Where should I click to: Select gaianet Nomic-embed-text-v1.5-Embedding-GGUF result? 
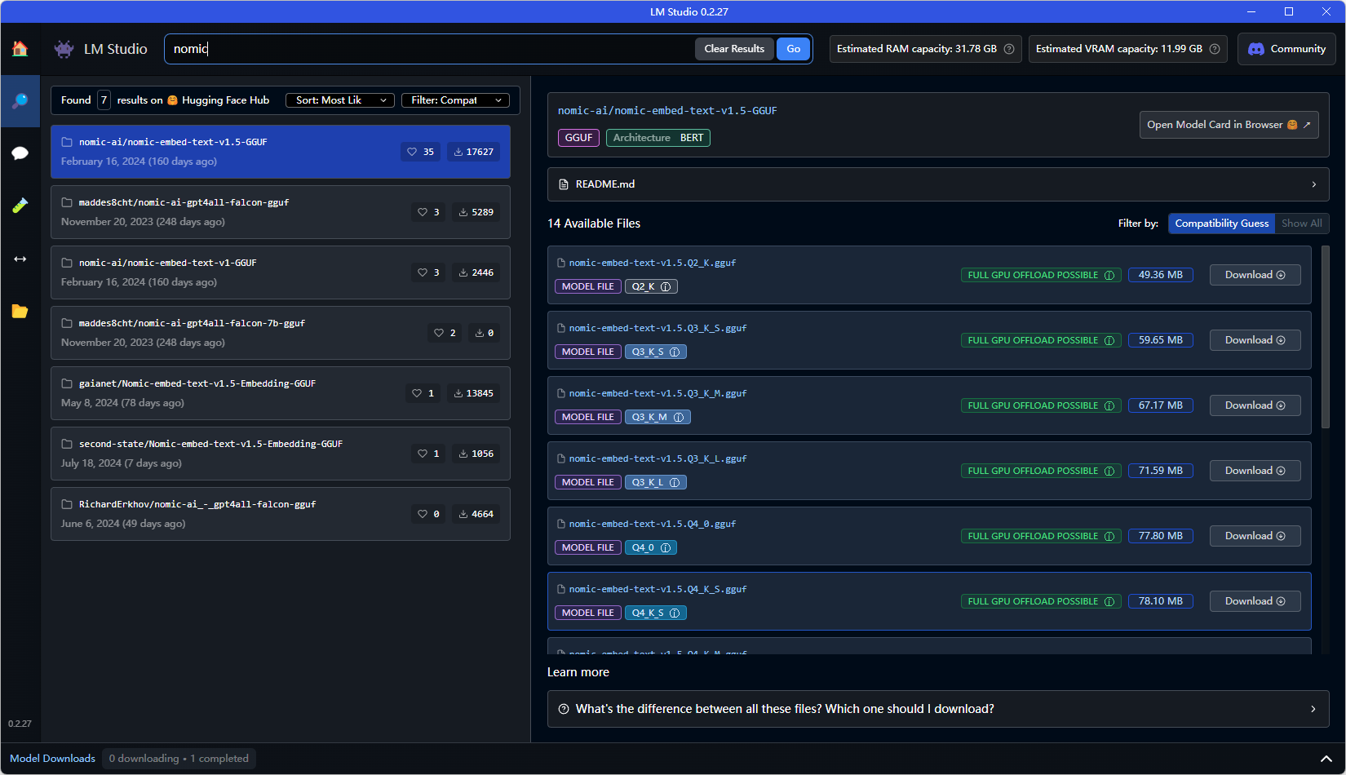281,393
